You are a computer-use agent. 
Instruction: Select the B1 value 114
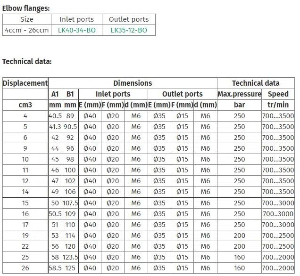[70, 235]
